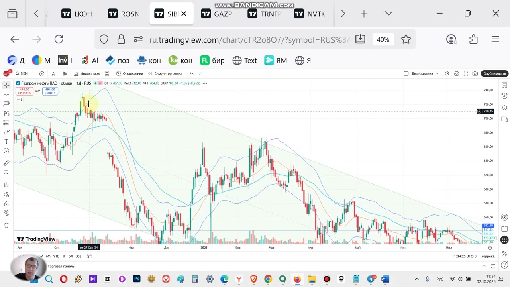Screen dimensions: 510x287
Task: Toggle hide all drawings eye icon
Action: pos(6,213)
